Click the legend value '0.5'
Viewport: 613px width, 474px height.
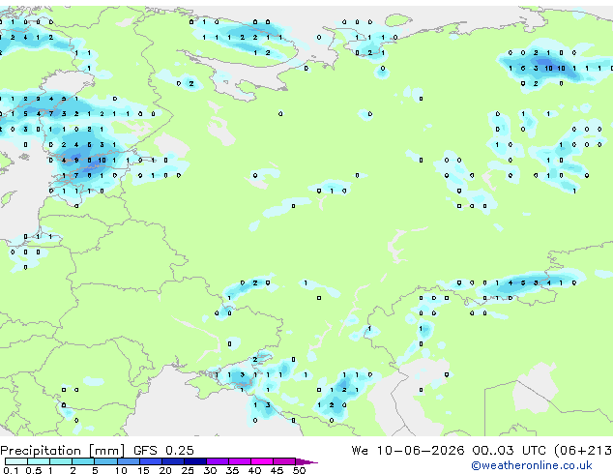[34, 470]
